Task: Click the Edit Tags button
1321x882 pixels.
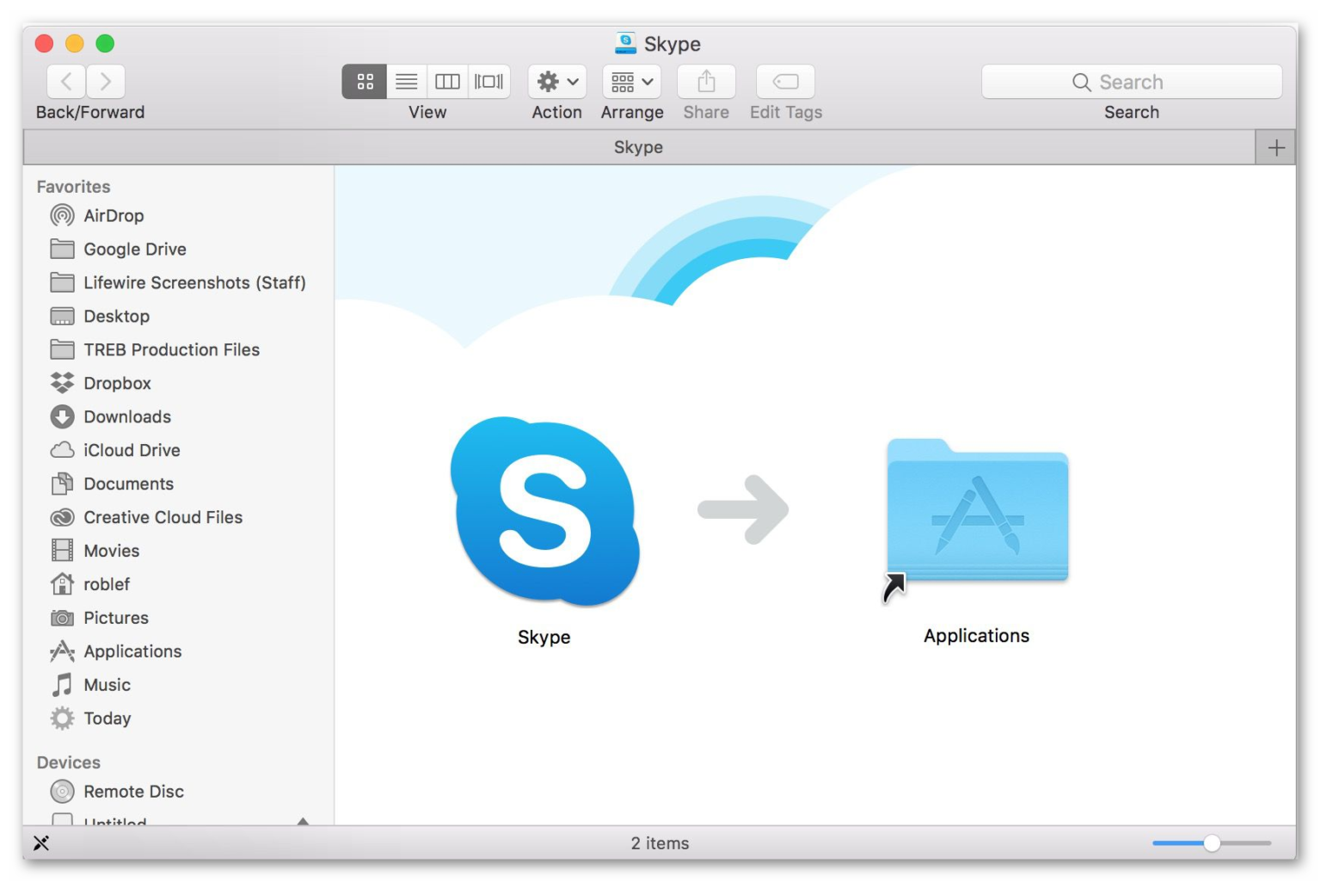Action: pyautogui.click(x=785, y=82)
